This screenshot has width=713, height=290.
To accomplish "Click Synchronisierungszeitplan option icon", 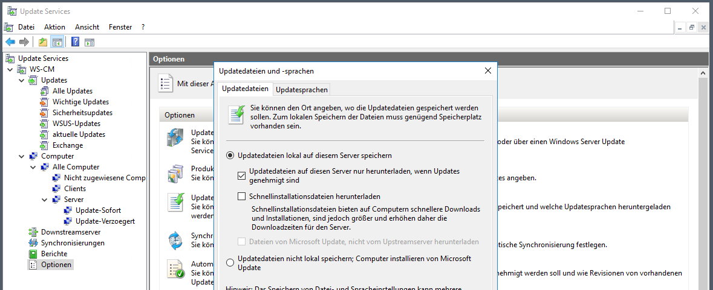I will point(175,240).
